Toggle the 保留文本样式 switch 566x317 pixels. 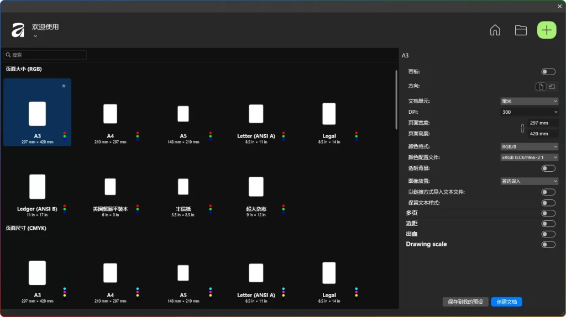[x=548, y=203]
